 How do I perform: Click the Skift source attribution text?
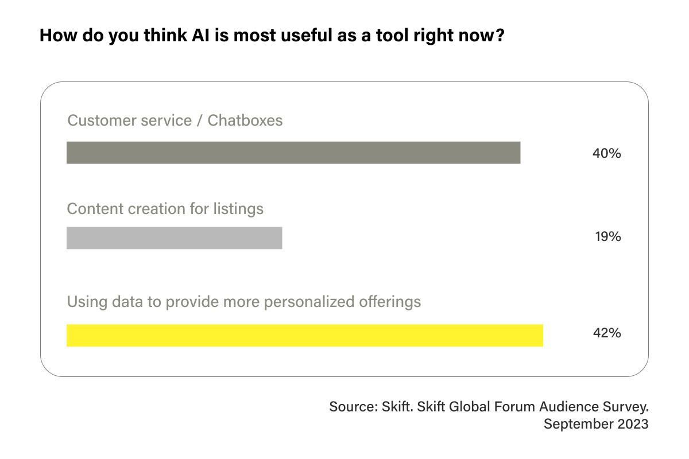tap(489, 407)
